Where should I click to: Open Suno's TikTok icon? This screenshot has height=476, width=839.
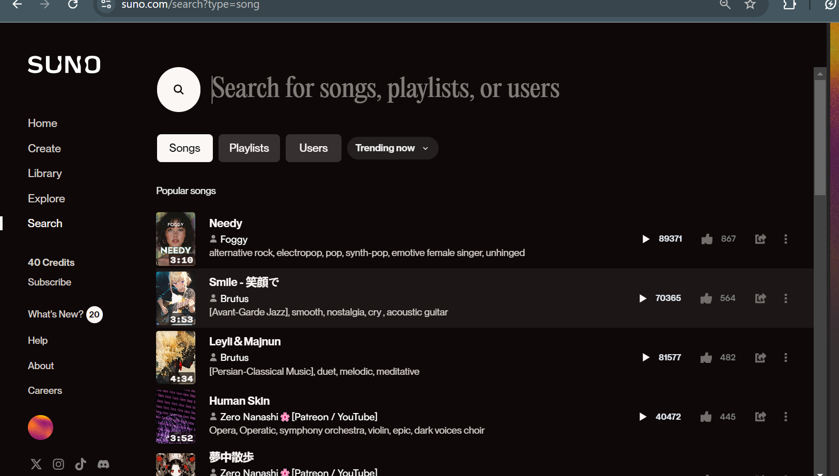click(x=81, y=464)
